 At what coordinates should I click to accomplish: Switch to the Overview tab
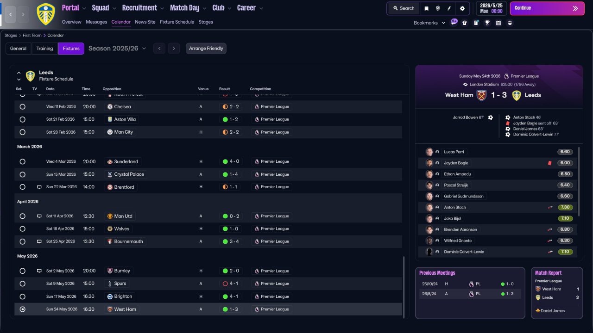[71, 22]
